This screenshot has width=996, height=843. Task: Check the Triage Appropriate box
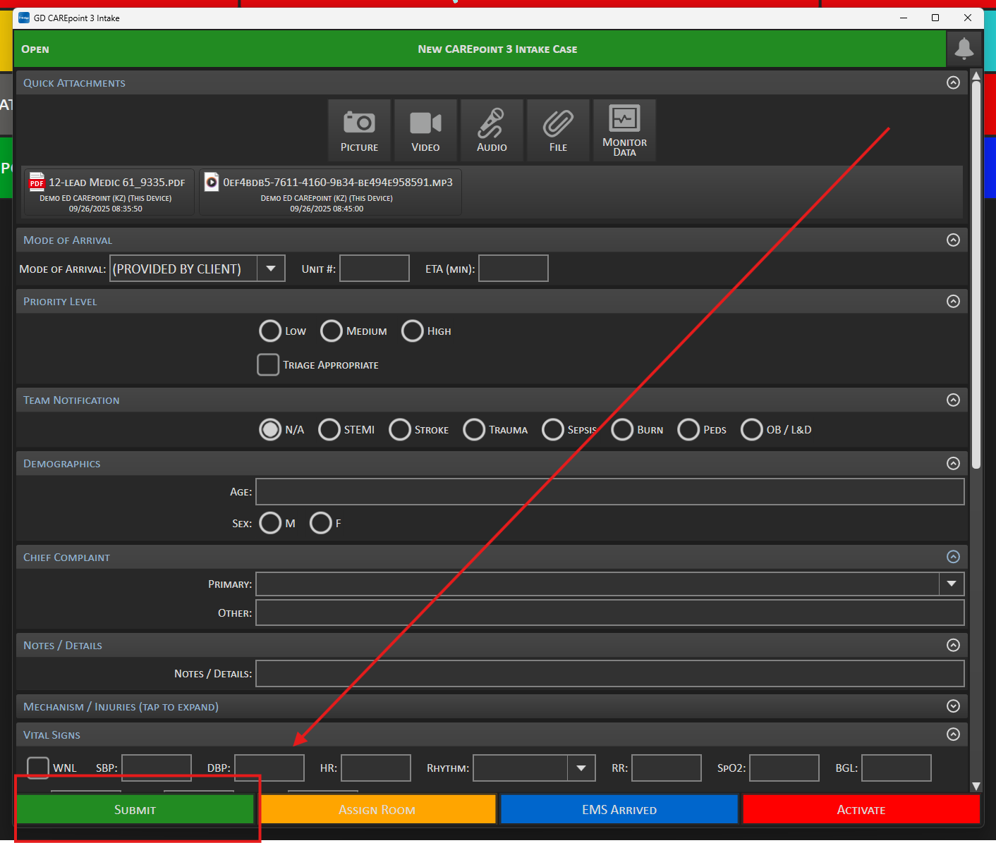pyautogui.click(x=268, y=364)
